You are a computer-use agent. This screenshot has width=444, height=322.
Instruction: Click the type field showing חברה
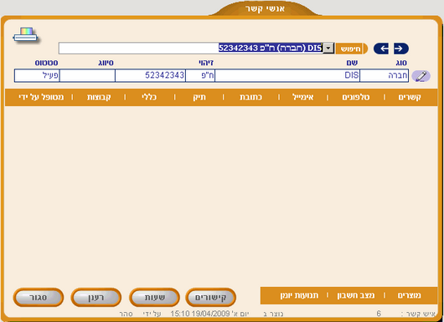(x=384, y=75)
